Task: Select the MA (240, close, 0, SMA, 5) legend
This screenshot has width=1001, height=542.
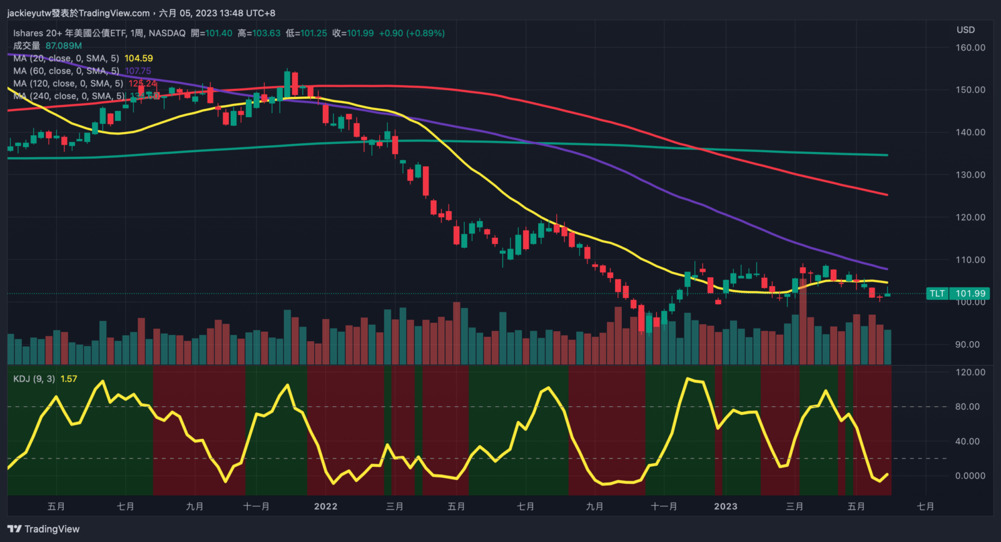Action: [69, 96]
